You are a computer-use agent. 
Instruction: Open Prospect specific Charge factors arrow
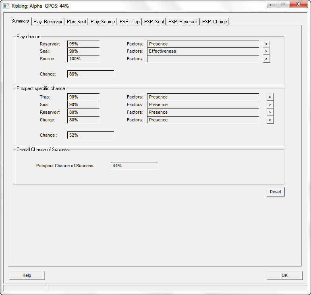click(270, 120)
